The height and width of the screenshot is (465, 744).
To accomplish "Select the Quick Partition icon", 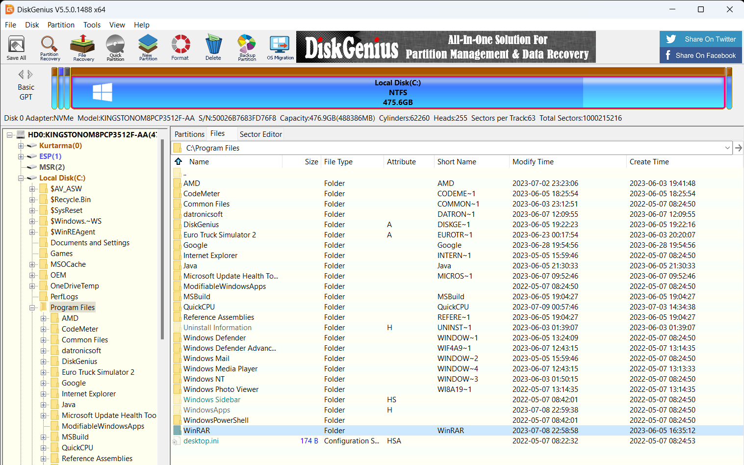I will pyautogui.click(x=115, y=47).
